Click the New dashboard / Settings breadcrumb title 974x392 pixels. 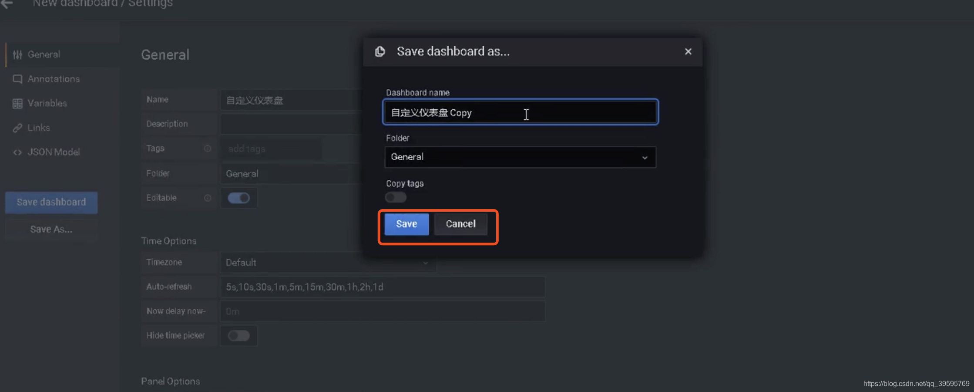pos(103,3)
